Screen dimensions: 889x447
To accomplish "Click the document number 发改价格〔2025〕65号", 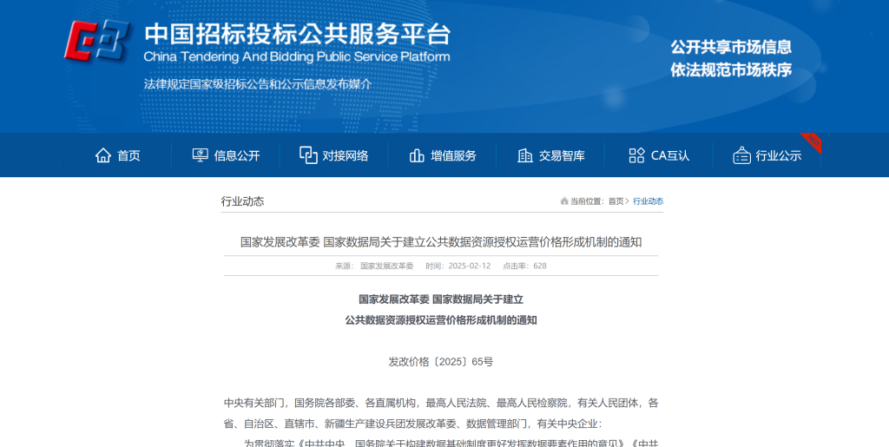I will click(x=440, y=361).
